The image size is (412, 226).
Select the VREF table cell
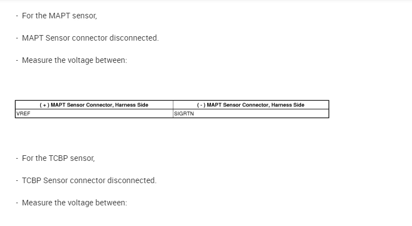click(24, 114)
